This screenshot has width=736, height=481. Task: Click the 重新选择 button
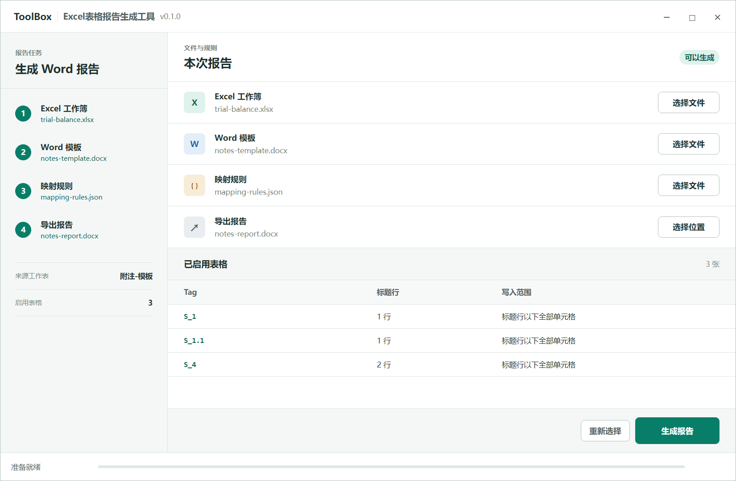pyautogui.click(x=605, y=431)
